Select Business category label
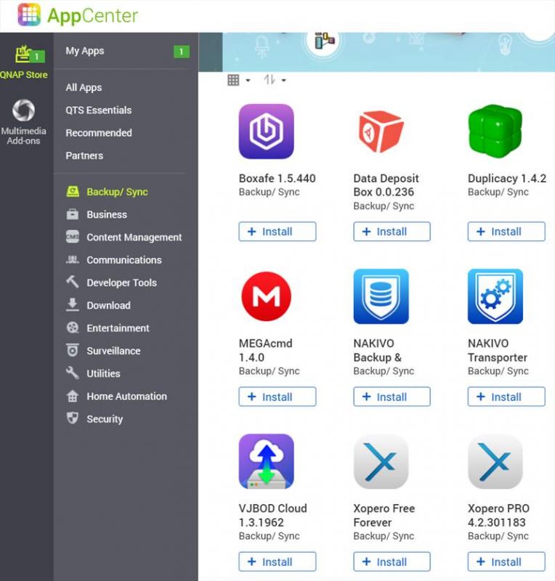 (x=107, y=214)
